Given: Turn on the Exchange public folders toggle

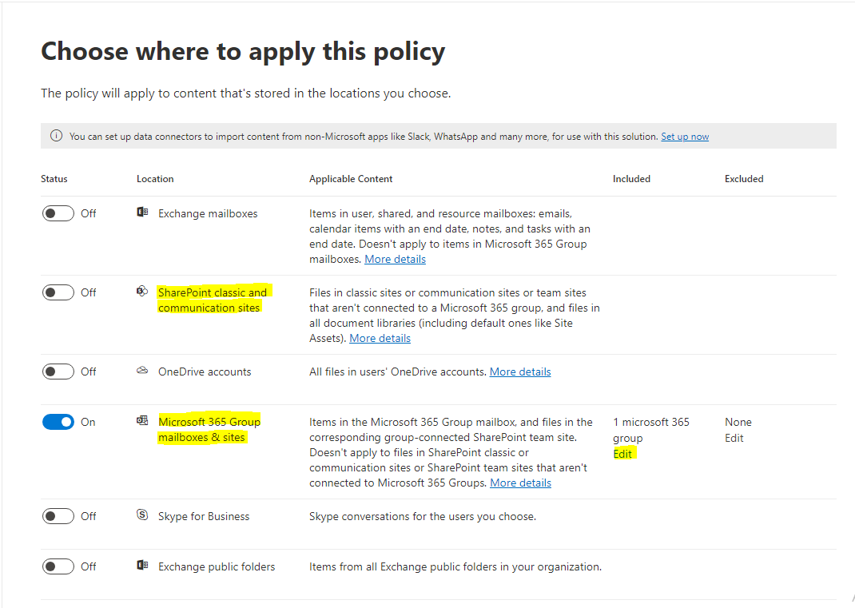Looking at the screenshot, I should coord(58,566).
